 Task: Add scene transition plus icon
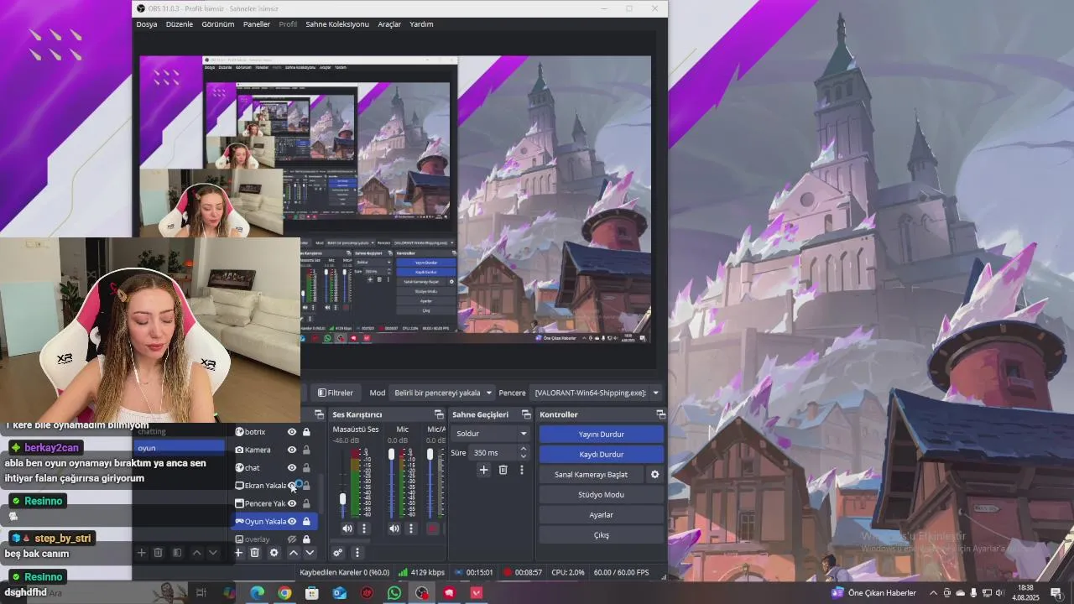pyautogui.click(x=483, y=471)
